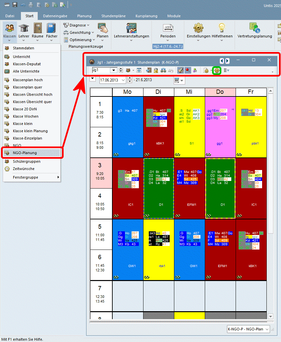Click the padlock icon in timetable toolbar
The width and height of the screenshot is (281, 342).
tap(156, 70)
